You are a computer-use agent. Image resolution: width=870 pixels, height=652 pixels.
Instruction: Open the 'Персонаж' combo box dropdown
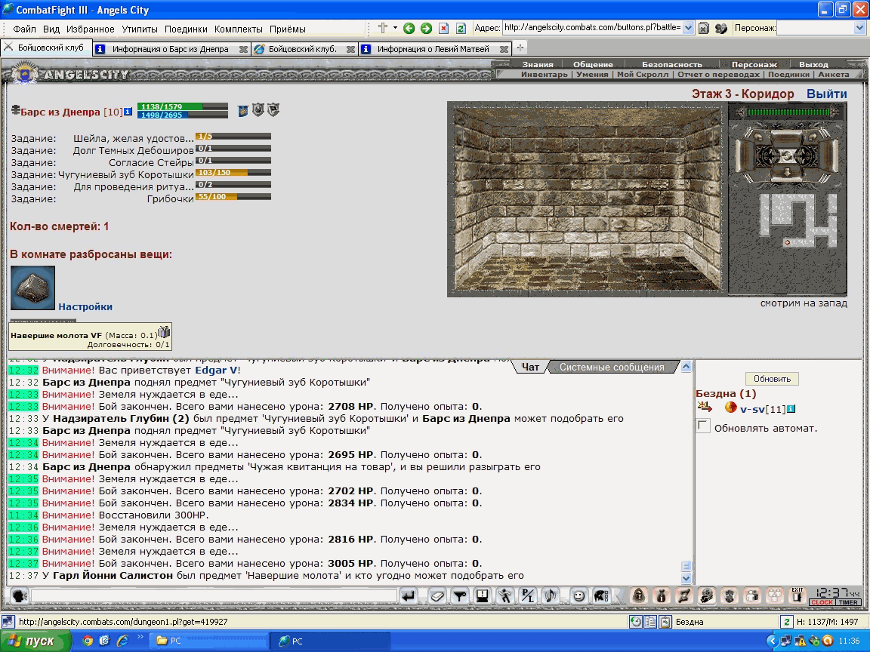pyautogui.click(x=859, y=28)
